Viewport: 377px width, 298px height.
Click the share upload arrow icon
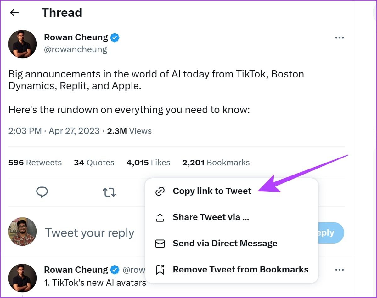(x=160, y=217)
